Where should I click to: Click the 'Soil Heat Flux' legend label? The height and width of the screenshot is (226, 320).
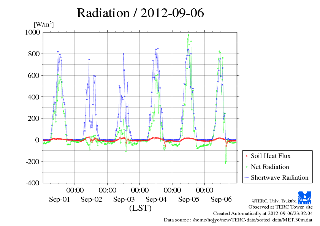[x=271, y=156]
